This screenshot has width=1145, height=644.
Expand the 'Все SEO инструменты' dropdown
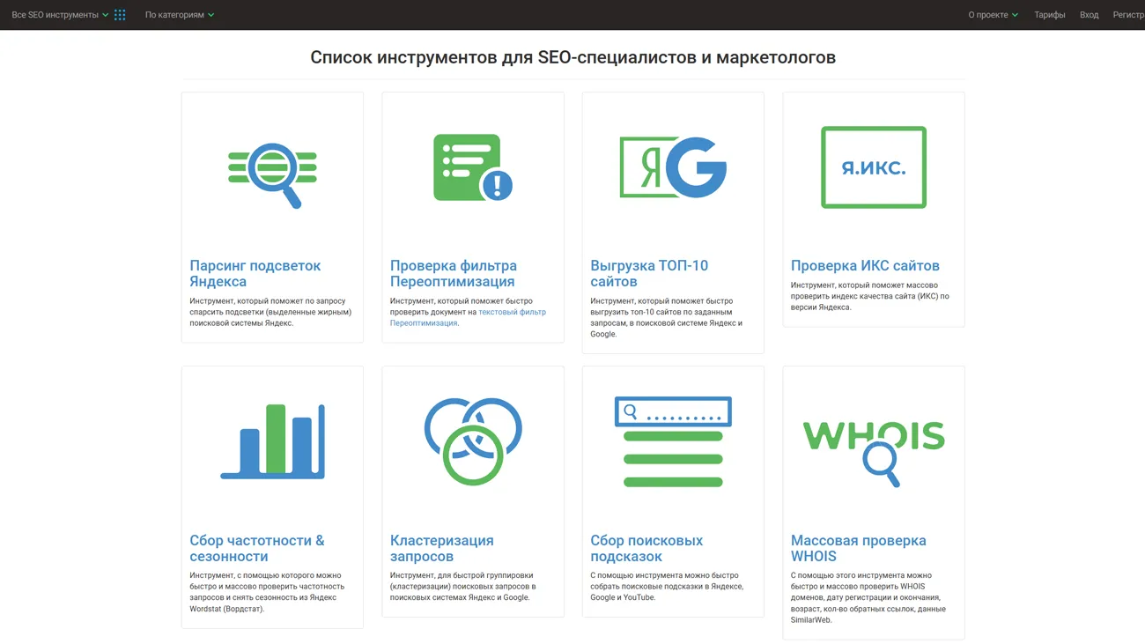point(60,15)
